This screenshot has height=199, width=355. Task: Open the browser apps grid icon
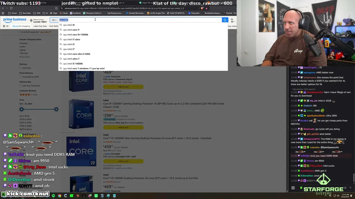pyautogui.click(x=3, y=13)
